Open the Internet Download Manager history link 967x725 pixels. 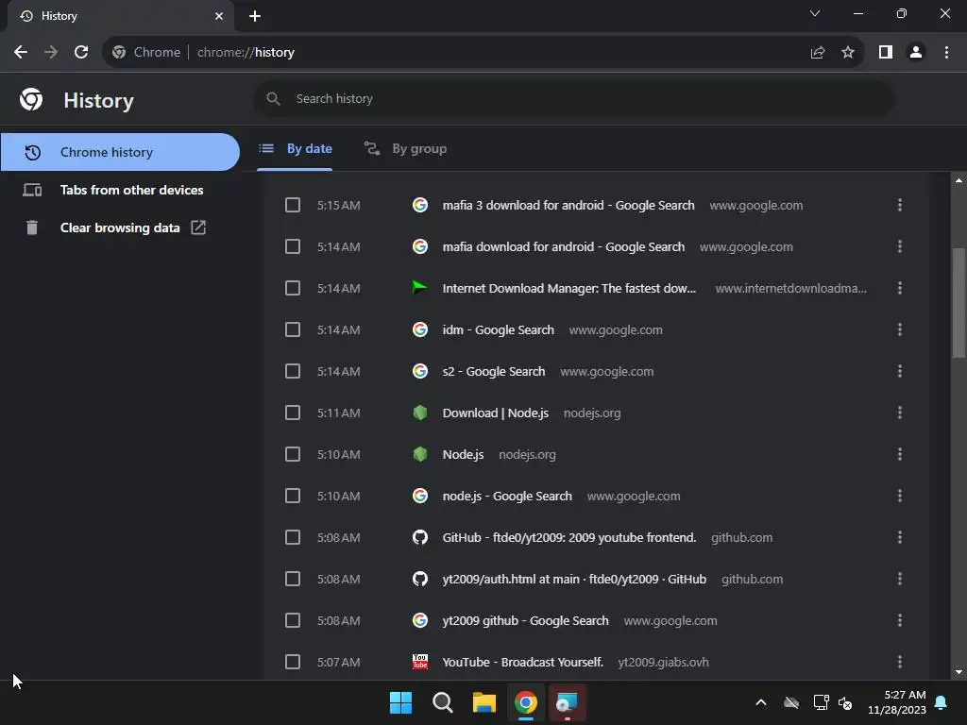point(568,289)
